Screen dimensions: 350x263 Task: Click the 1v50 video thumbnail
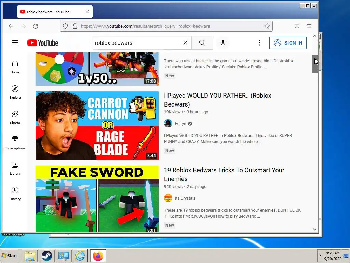(x=97, y=69)
